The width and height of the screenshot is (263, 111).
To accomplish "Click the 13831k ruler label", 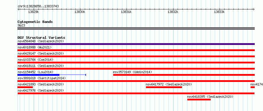I will [x=126, y=12].
